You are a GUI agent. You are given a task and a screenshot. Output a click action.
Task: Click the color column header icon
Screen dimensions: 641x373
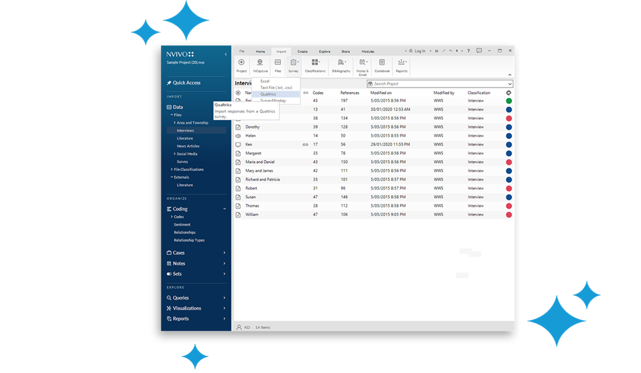click(x=508, y=93)
